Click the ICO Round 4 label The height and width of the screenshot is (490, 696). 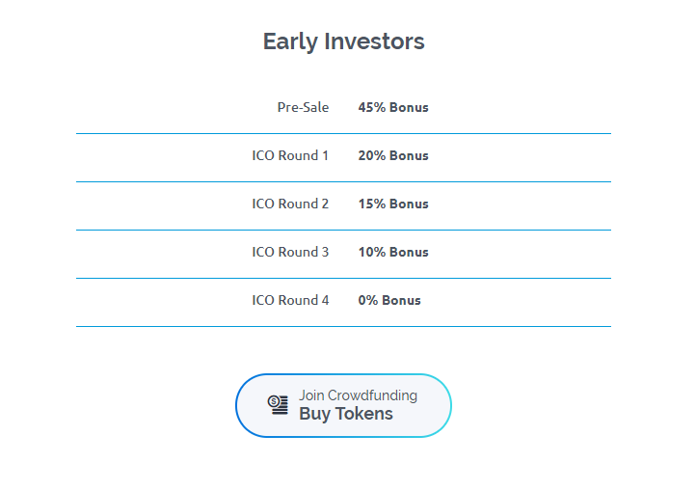(290, 300)
